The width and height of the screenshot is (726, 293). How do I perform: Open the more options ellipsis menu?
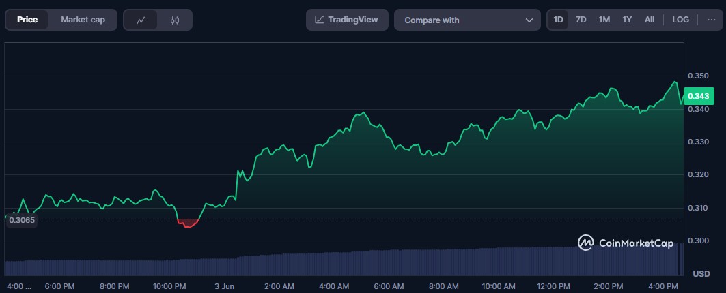click(711, 20)
